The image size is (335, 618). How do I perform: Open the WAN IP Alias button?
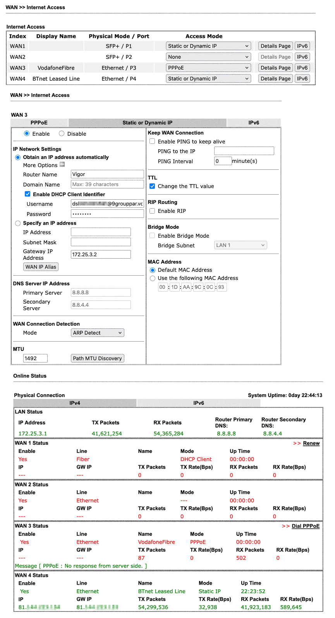[x=41, y=267]
